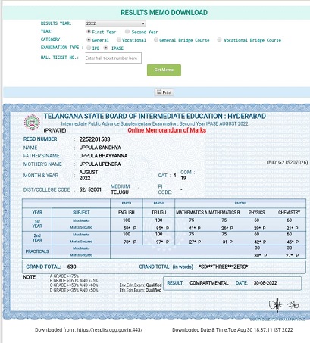Click the Env.Edn.Exam Qualified line
Image resolution: width=310 pixels, height=343 pixels.
(x=140, y=285)
